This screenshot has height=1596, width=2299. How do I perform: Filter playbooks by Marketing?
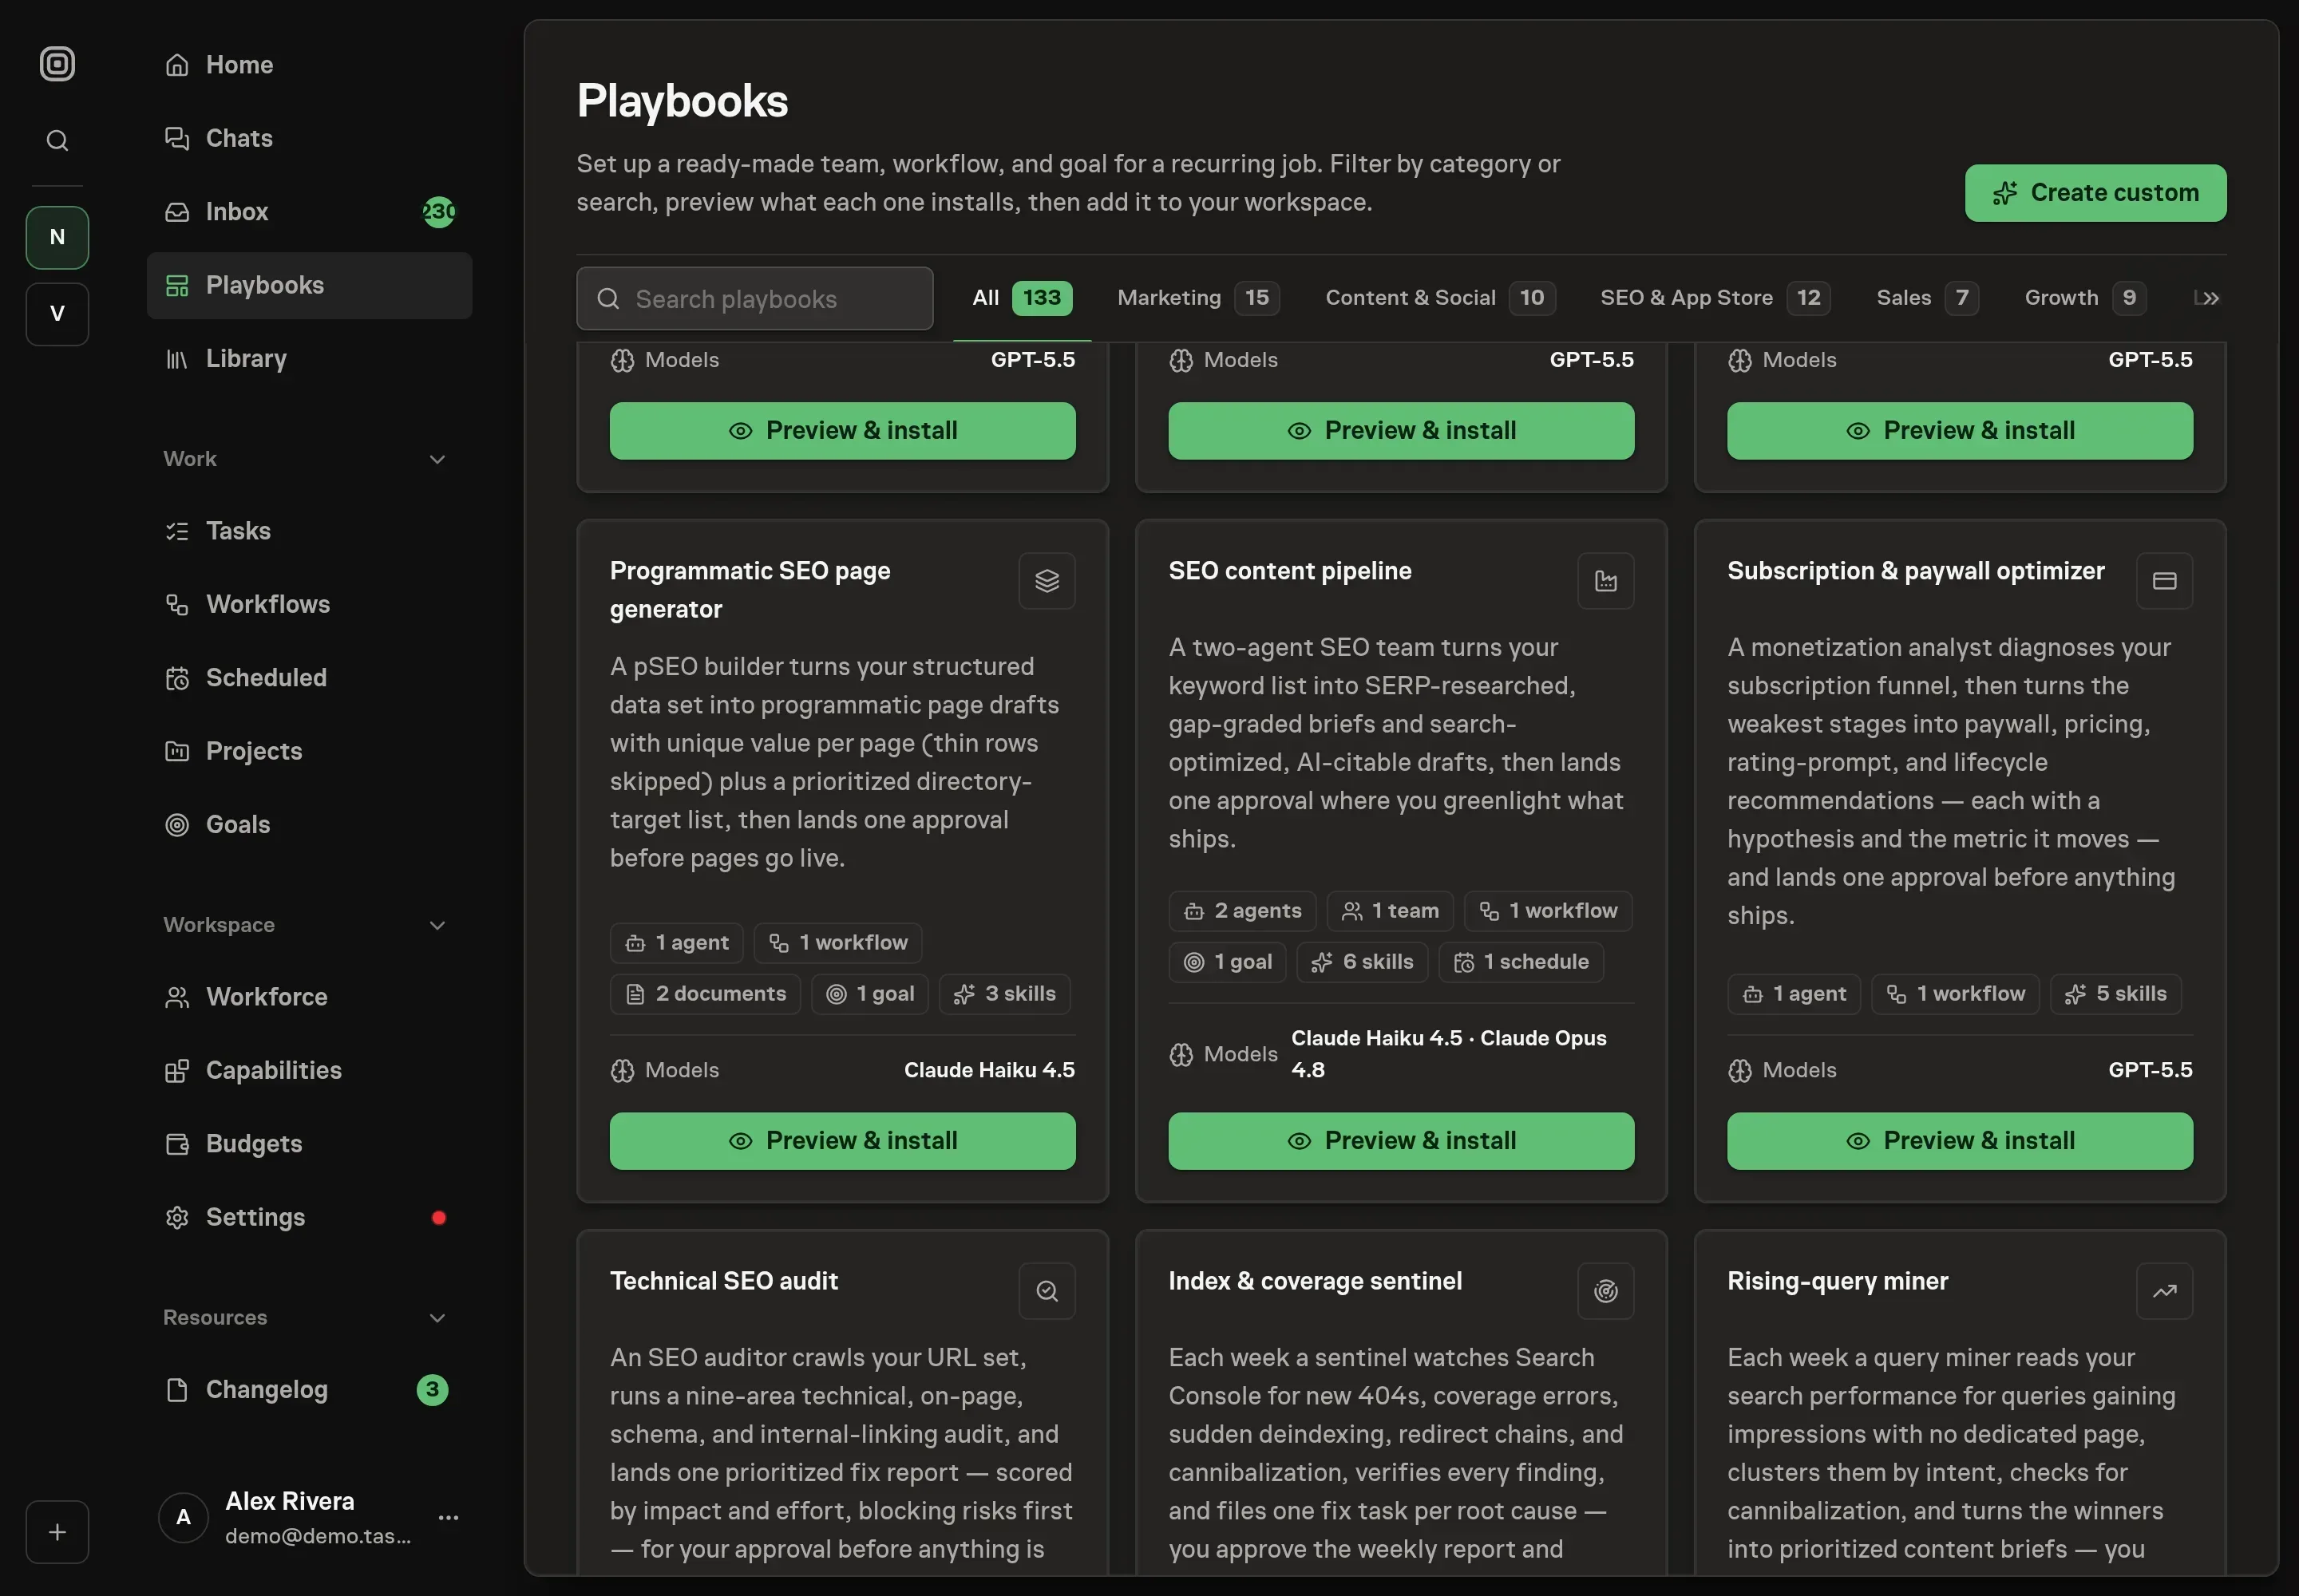pyautogui.click(x=1197, y=298)
